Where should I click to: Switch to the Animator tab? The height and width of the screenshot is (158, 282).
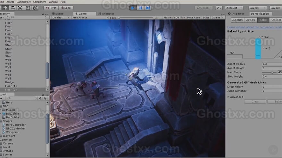[x=106, y=14]
